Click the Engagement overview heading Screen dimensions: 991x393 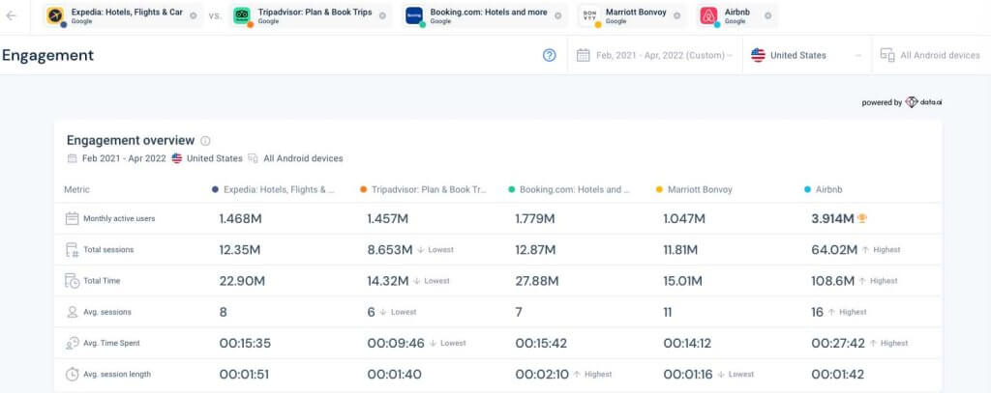(x=131, y=140)
